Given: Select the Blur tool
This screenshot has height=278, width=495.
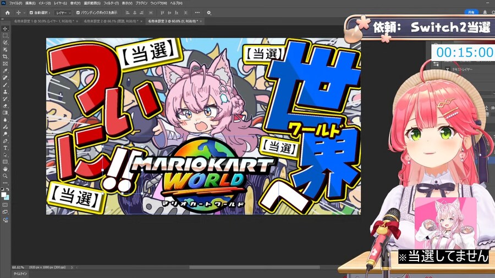Looking at the screenshot, I should [x=5, y=120].
